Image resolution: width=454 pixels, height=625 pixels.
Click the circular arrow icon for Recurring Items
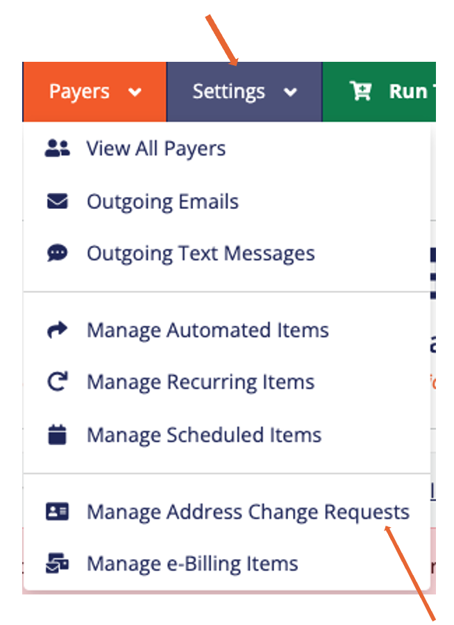(x=57, y=382)
